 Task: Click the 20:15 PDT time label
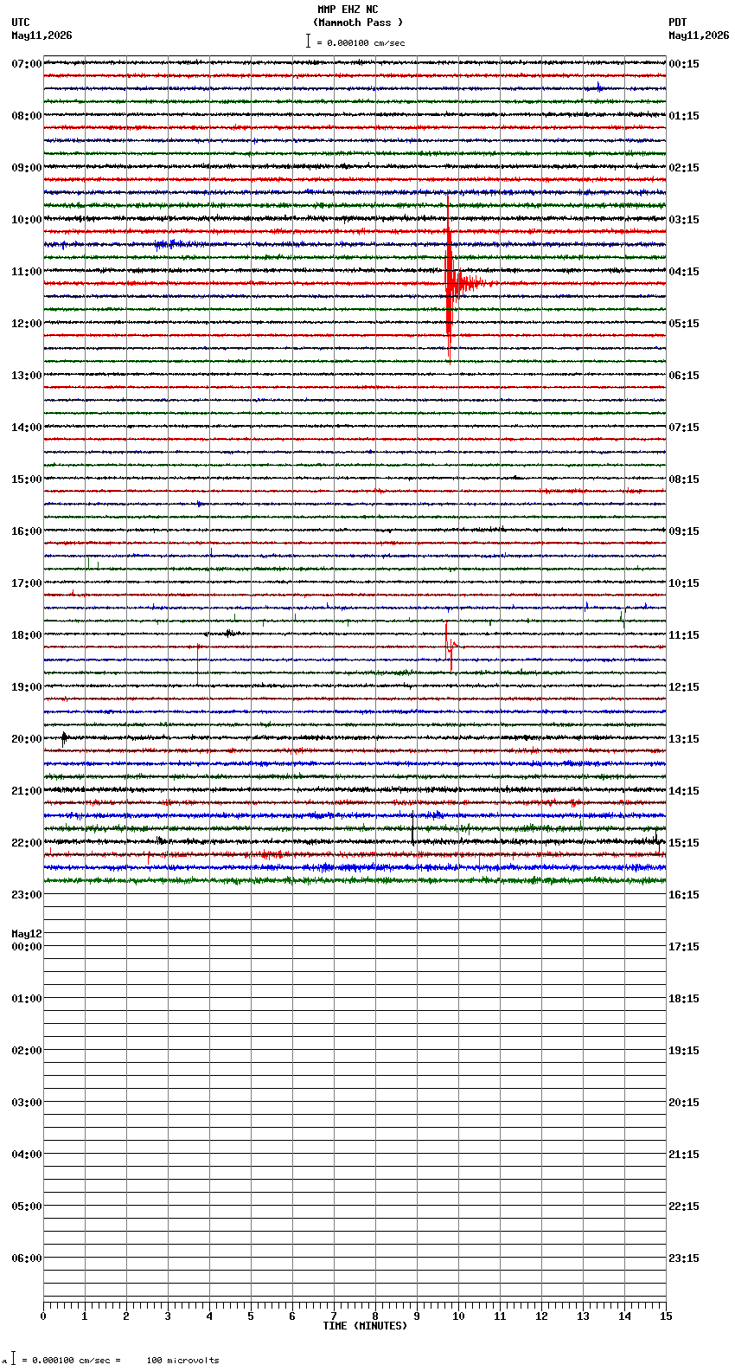tap(684, 1103)
